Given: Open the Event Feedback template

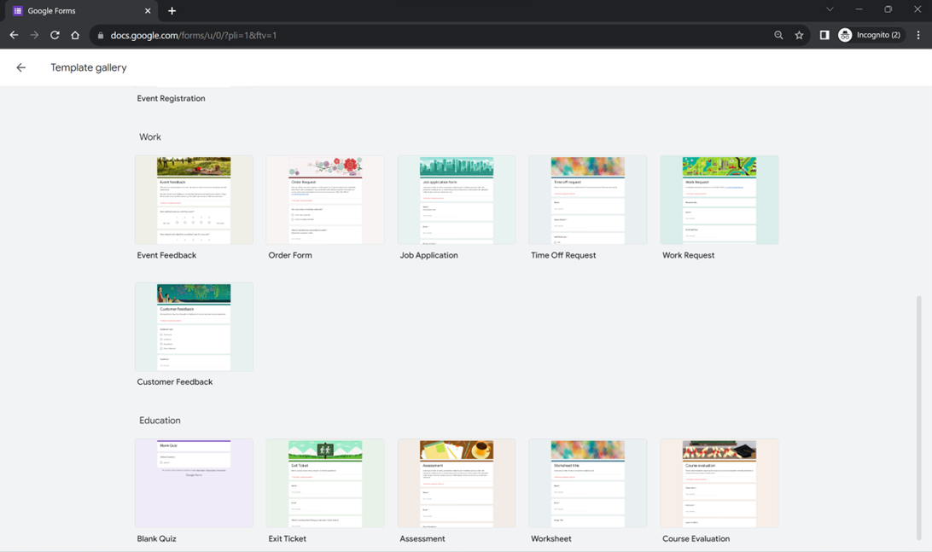Looking at the screenshot, I should (x=194, y=200).
